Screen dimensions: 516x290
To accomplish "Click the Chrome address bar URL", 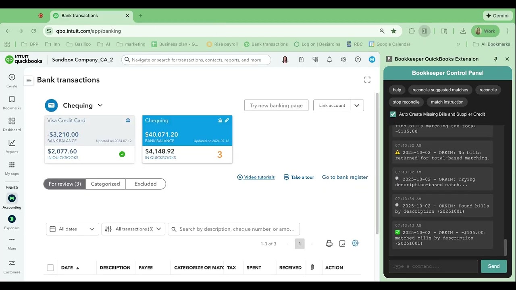I will click(88, 31).
